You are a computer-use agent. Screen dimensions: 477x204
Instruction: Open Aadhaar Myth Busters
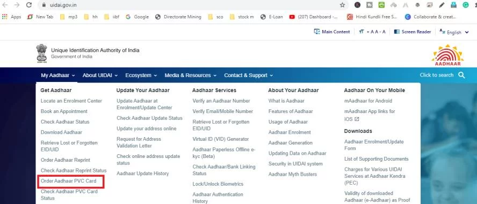[293, 175]
